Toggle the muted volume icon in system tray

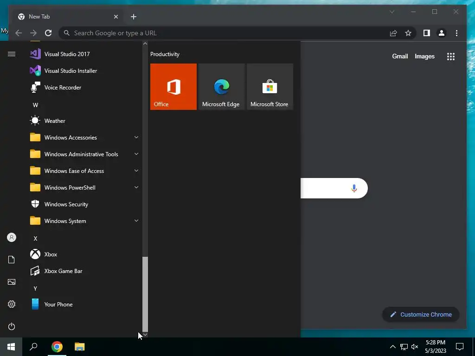415,347
